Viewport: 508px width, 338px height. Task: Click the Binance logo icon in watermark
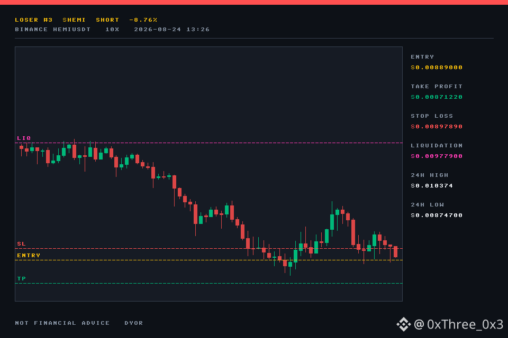[x=404, y=324]
